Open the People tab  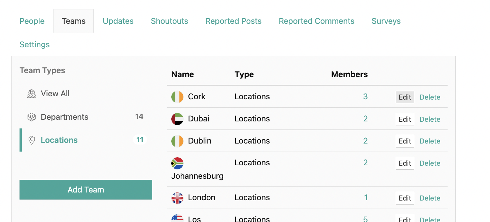(32, 21)
